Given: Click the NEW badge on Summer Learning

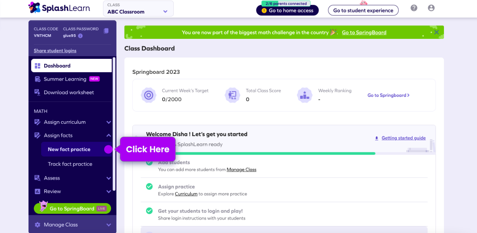Looking at the screenshot, I should click(x=94, y=79).
